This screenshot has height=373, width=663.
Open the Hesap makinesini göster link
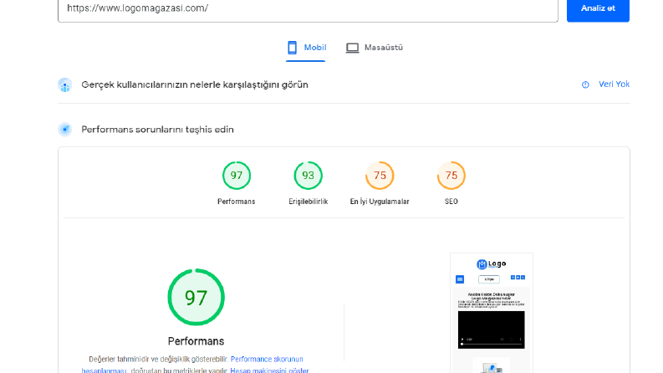[269, 370]
